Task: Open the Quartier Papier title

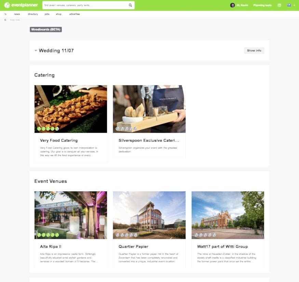Action: tap(133, 246)
